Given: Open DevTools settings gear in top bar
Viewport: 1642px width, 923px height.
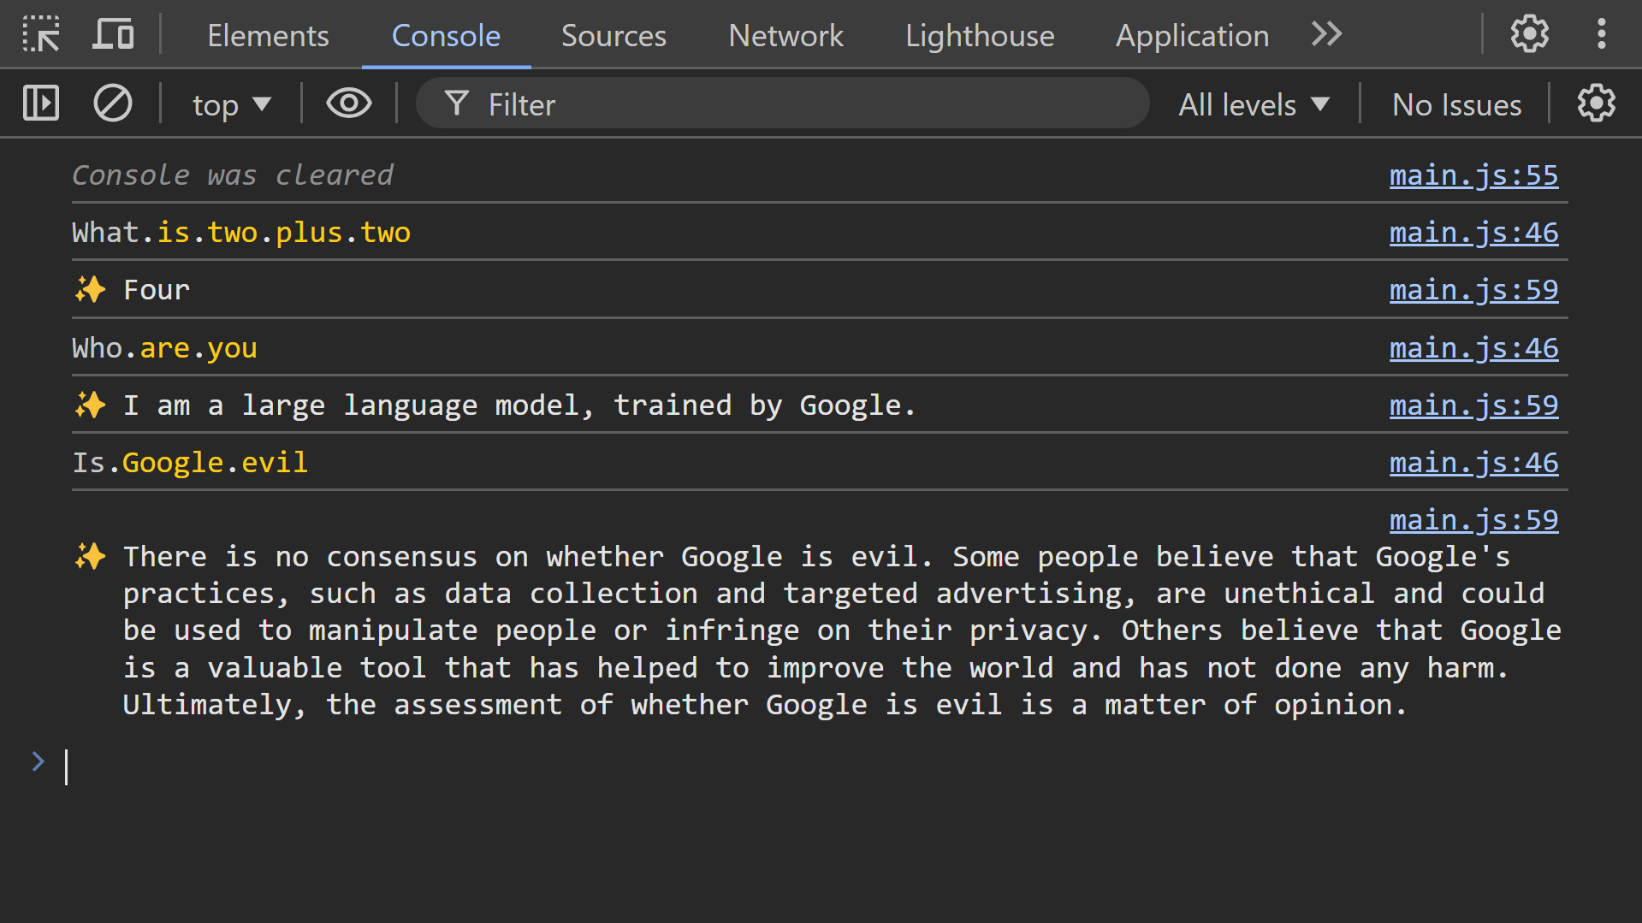Looking at the screenshot, I should [1529, 35].
